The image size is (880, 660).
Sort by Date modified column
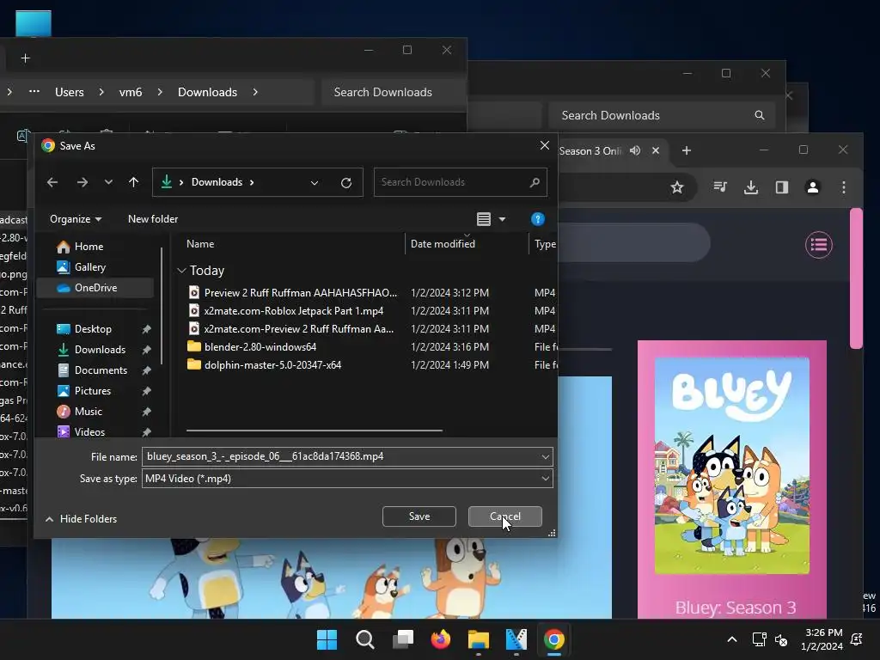click(x=443, y=244)
